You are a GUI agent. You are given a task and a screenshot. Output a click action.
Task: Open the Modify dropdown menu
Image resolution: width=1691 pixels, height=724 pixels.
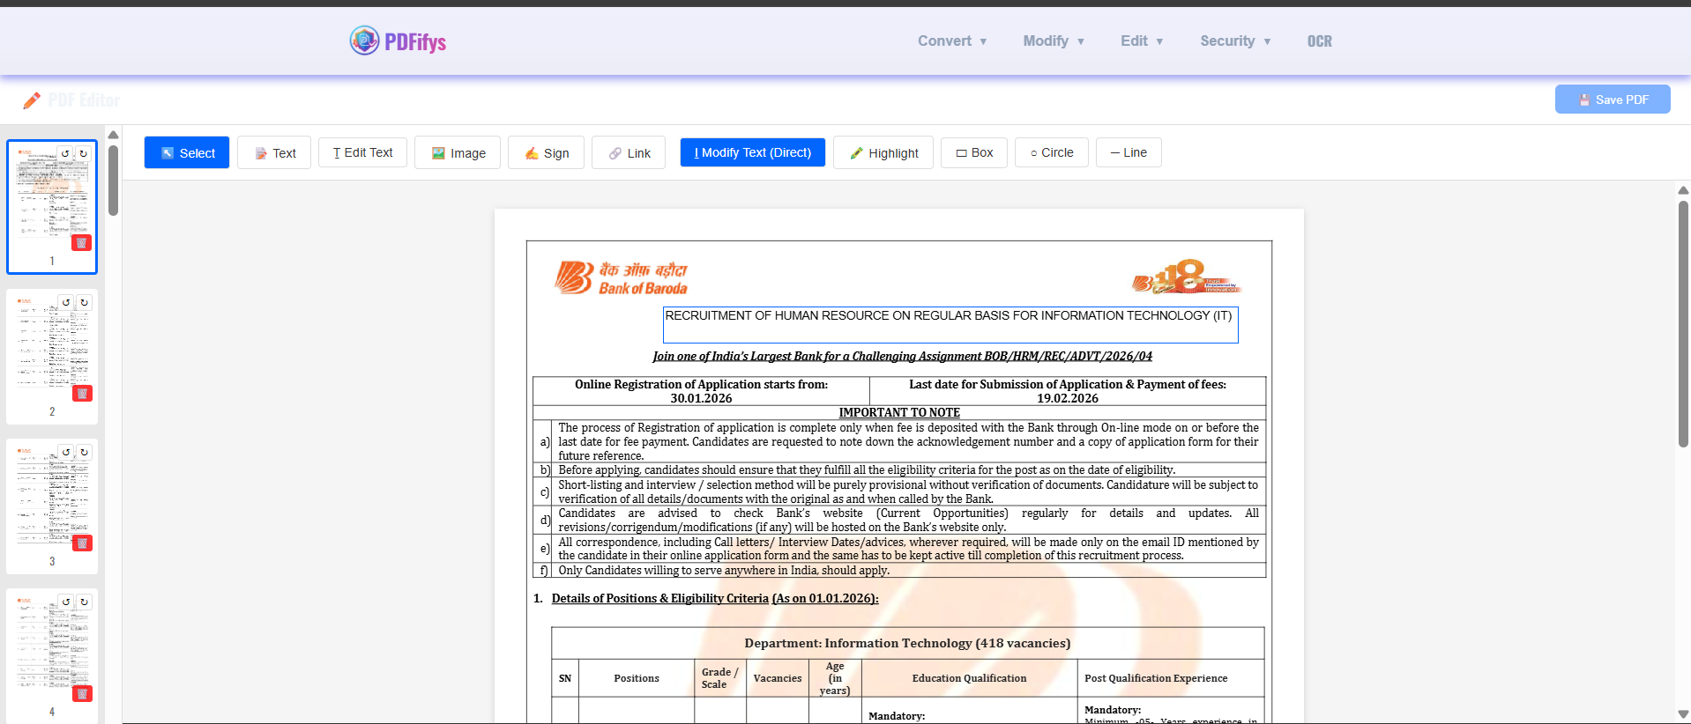click(x=1054, y=41)
